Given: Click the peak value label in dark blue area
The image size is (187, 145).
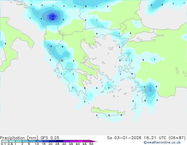Looking at the screenshot, I should pos(53,19).
